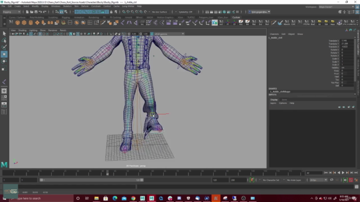Click the Undo arrow icon
This screenshot has height=202, width=360.
40,12
